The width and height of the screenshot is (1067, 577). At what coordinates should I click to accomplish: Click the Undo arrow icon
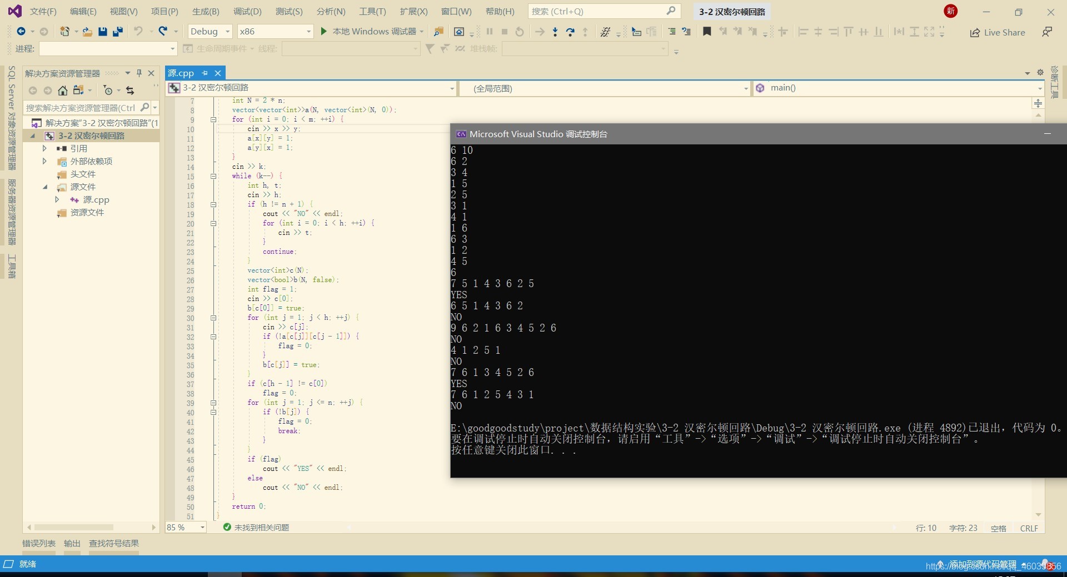(x=138, y=32)
